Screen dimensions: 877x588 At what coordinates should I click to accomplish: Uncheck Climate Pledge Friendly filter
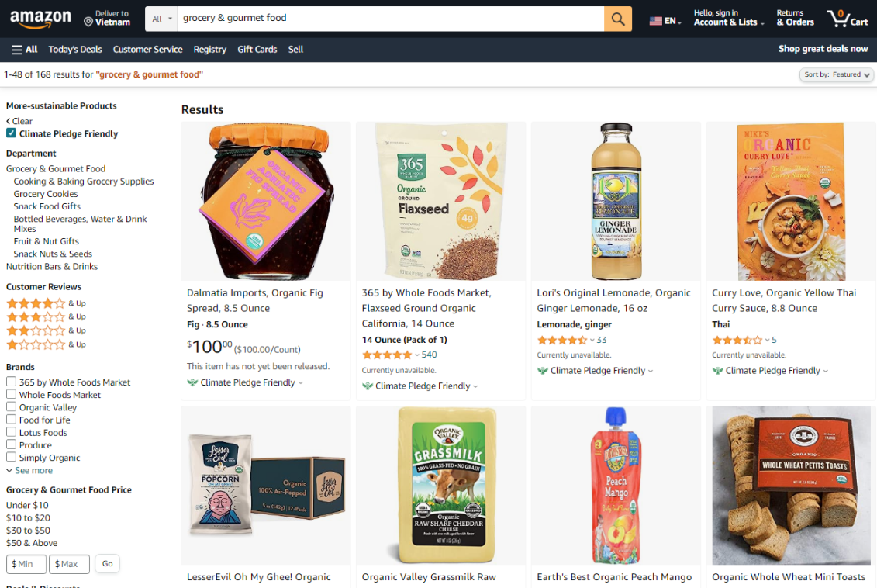tap(11, 133)
